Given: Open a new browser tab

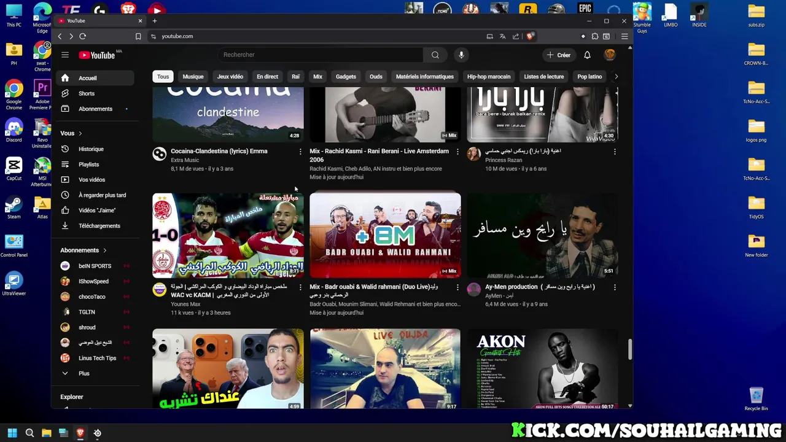Looking at the screenshot, I should click(x=154, y=21).
